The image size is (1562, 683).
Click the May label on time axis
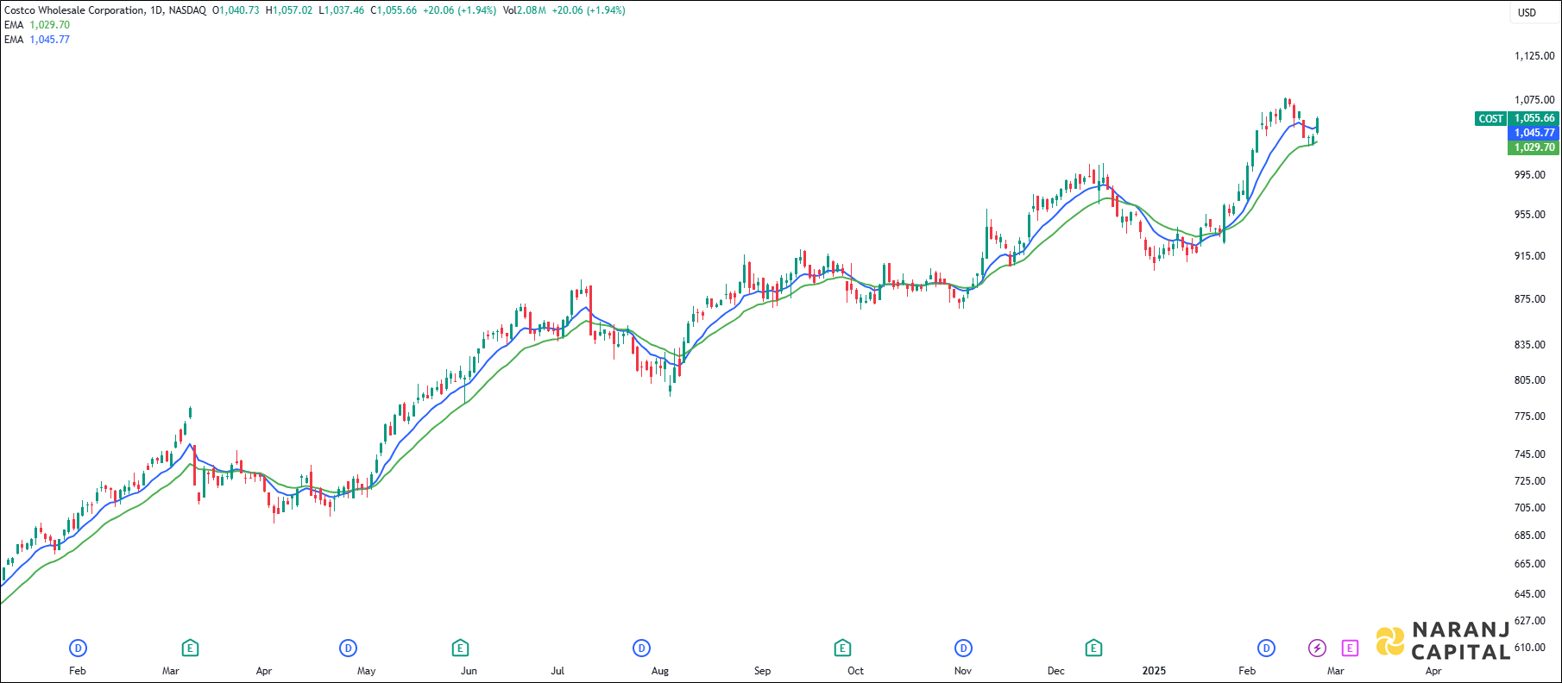tap(367, 671)
